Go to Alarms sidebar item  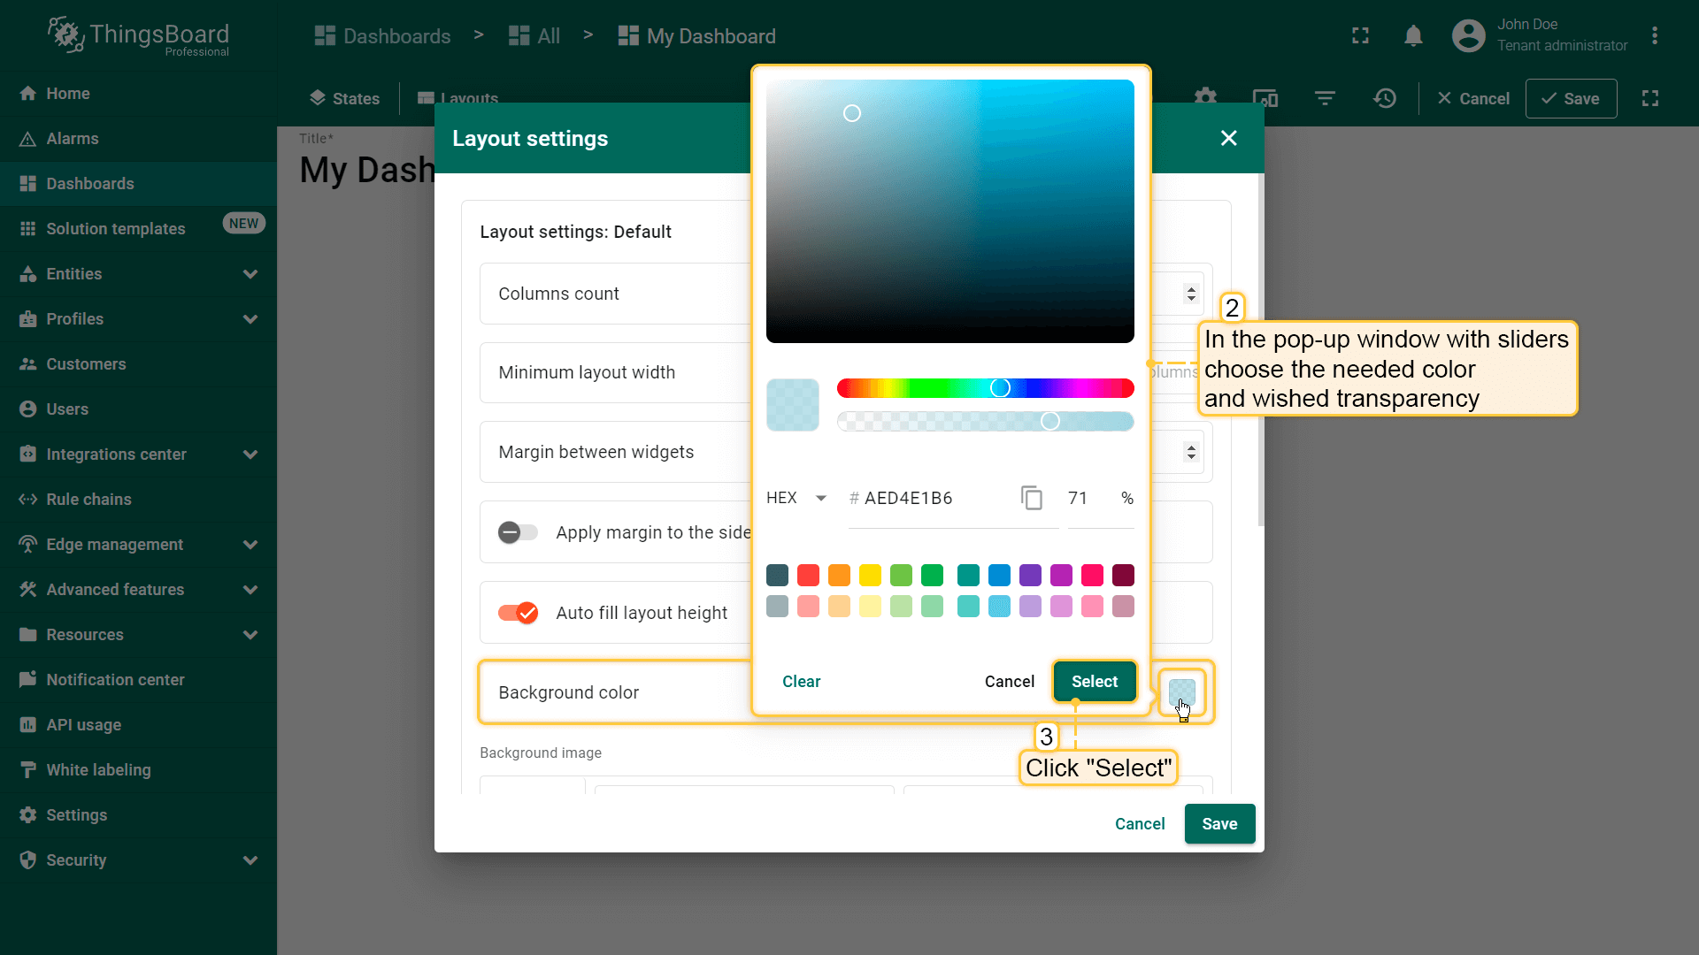pyautogui.click(x=73, y=139)
